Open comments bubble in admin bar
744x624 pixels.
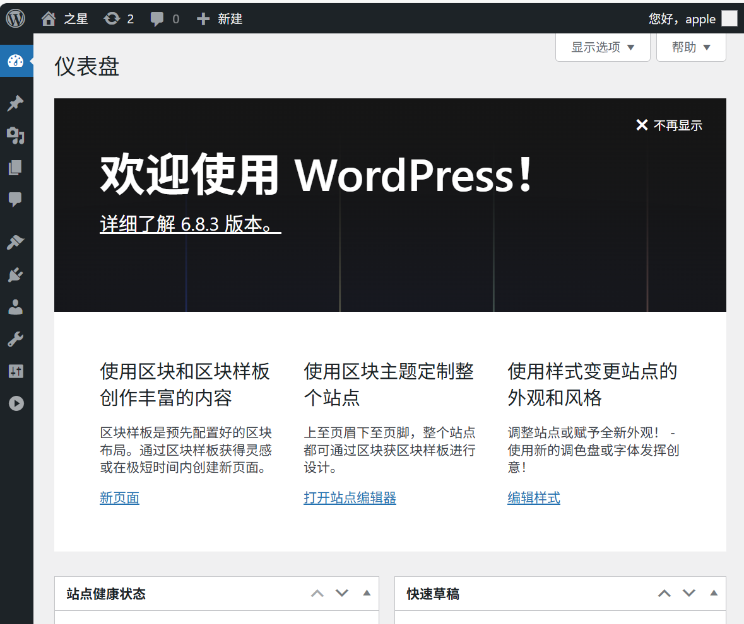pyautogui.click(x=157, y=19)
